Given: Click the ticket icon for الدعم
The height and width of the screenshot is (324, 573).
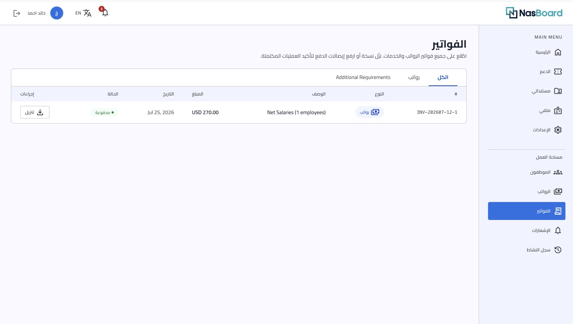Looking at the screenshot, I should 558,71.
